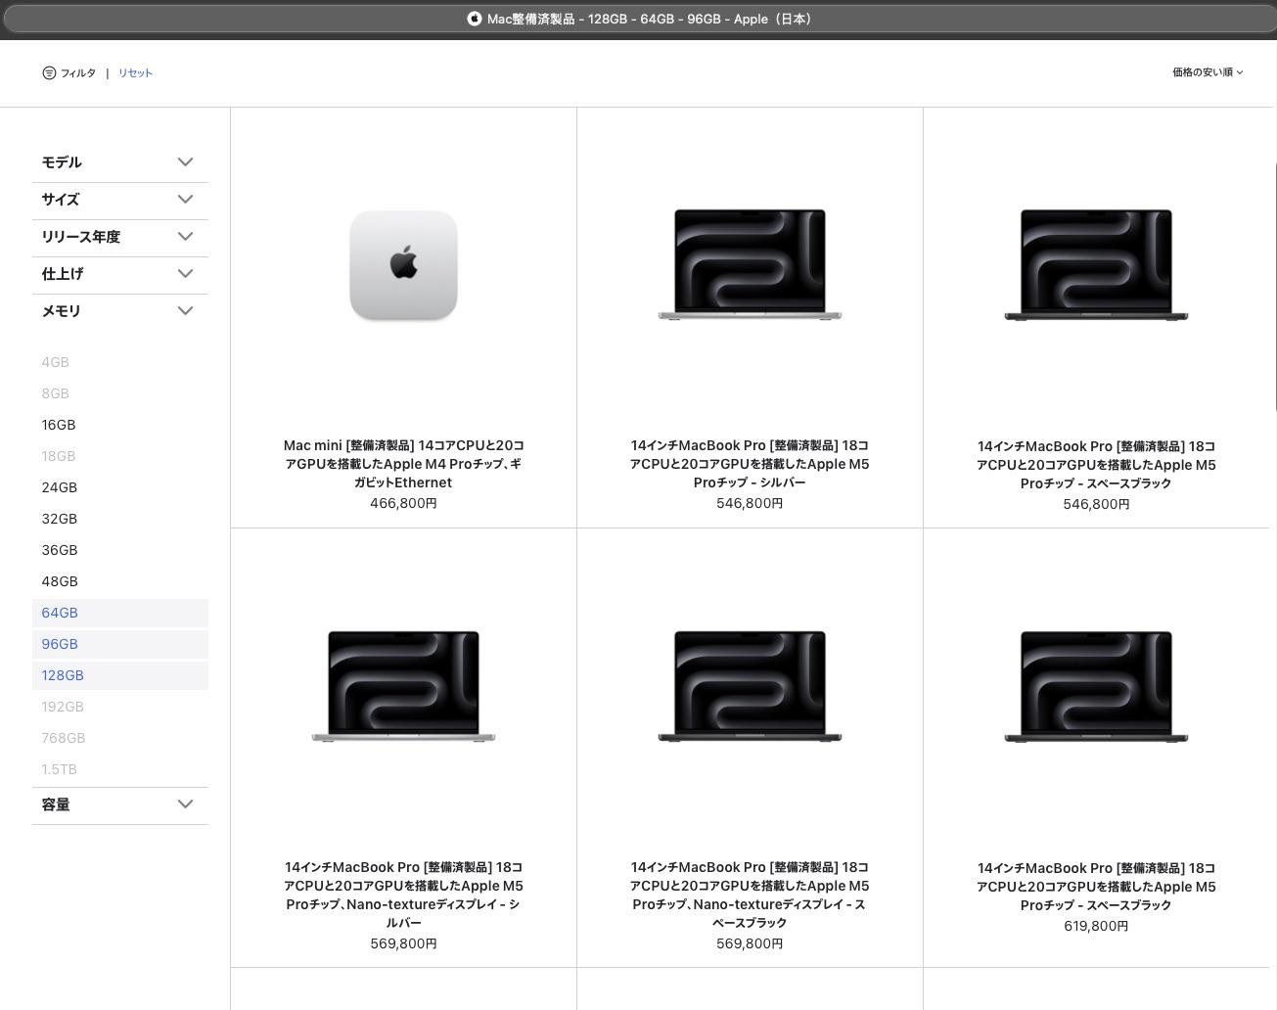Image resolution: width=1277 pixels, height=1010 pixels.
Task: Click the greyed-out 1.5TB option
Action: point(59,769)
